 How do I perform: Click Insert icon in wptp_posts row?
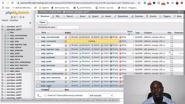pyautogui.click(x=102, y=62)
